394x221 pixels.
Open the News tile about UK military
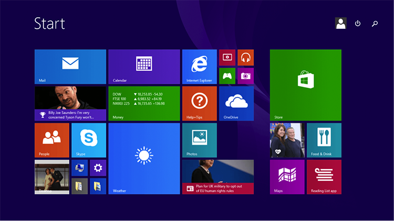[x=218, y=177]
